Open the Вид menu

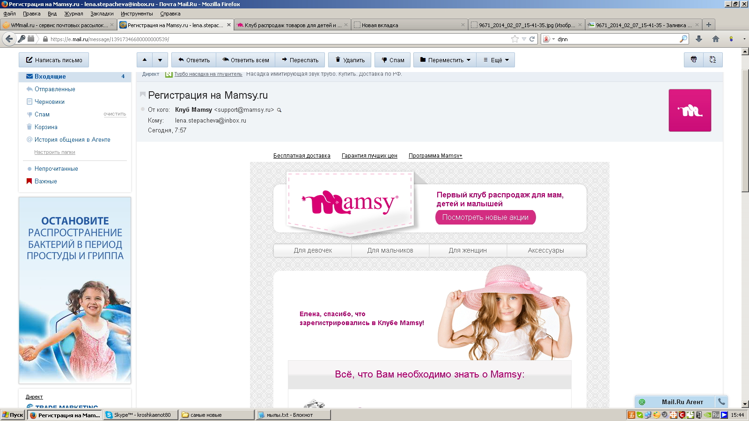(x=52, y=14)
